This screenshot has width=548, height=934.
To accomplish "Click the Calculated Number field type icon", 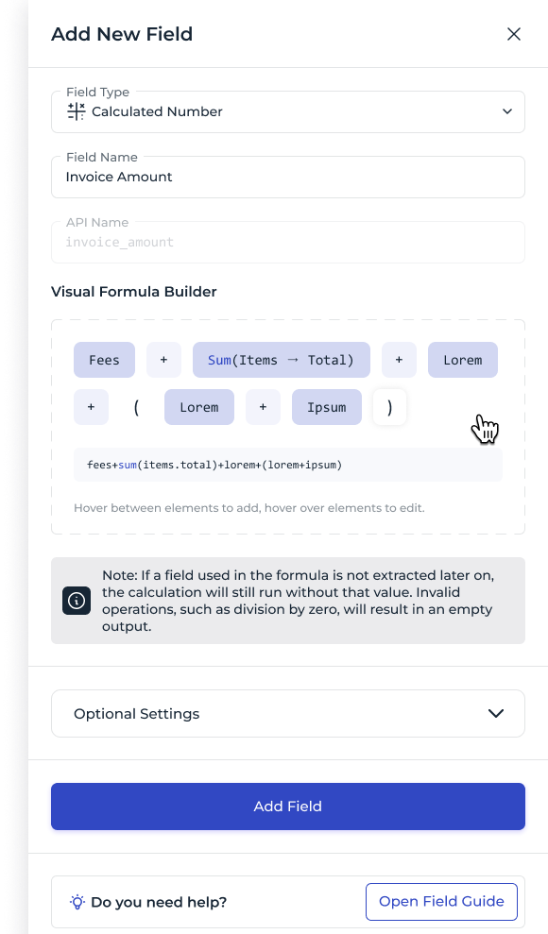I will [x=77, y=111].
